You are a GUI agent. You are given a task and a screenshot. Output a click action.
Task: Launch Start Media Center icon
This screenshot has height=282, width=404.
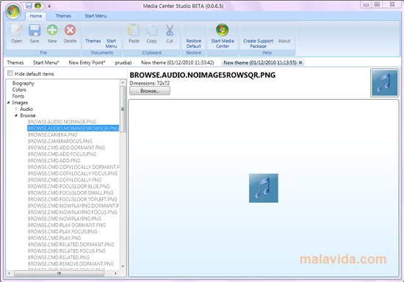click(x=223, y=30)
